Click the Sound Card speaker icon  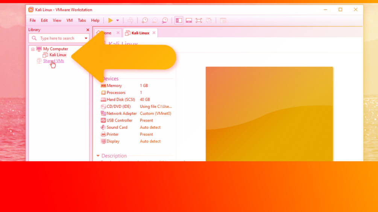coord(103,128)
